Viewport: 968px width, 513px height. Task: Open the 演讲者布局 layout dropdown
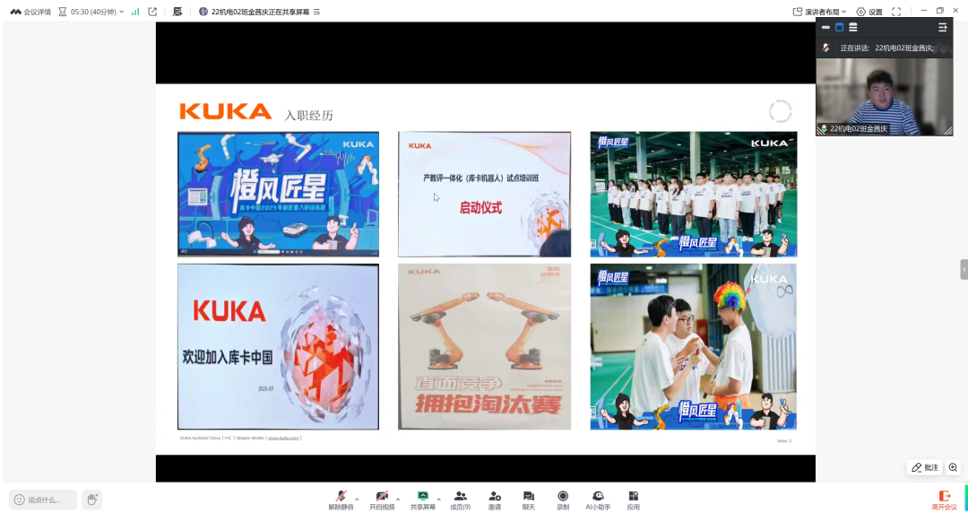[x=819, y=12]
